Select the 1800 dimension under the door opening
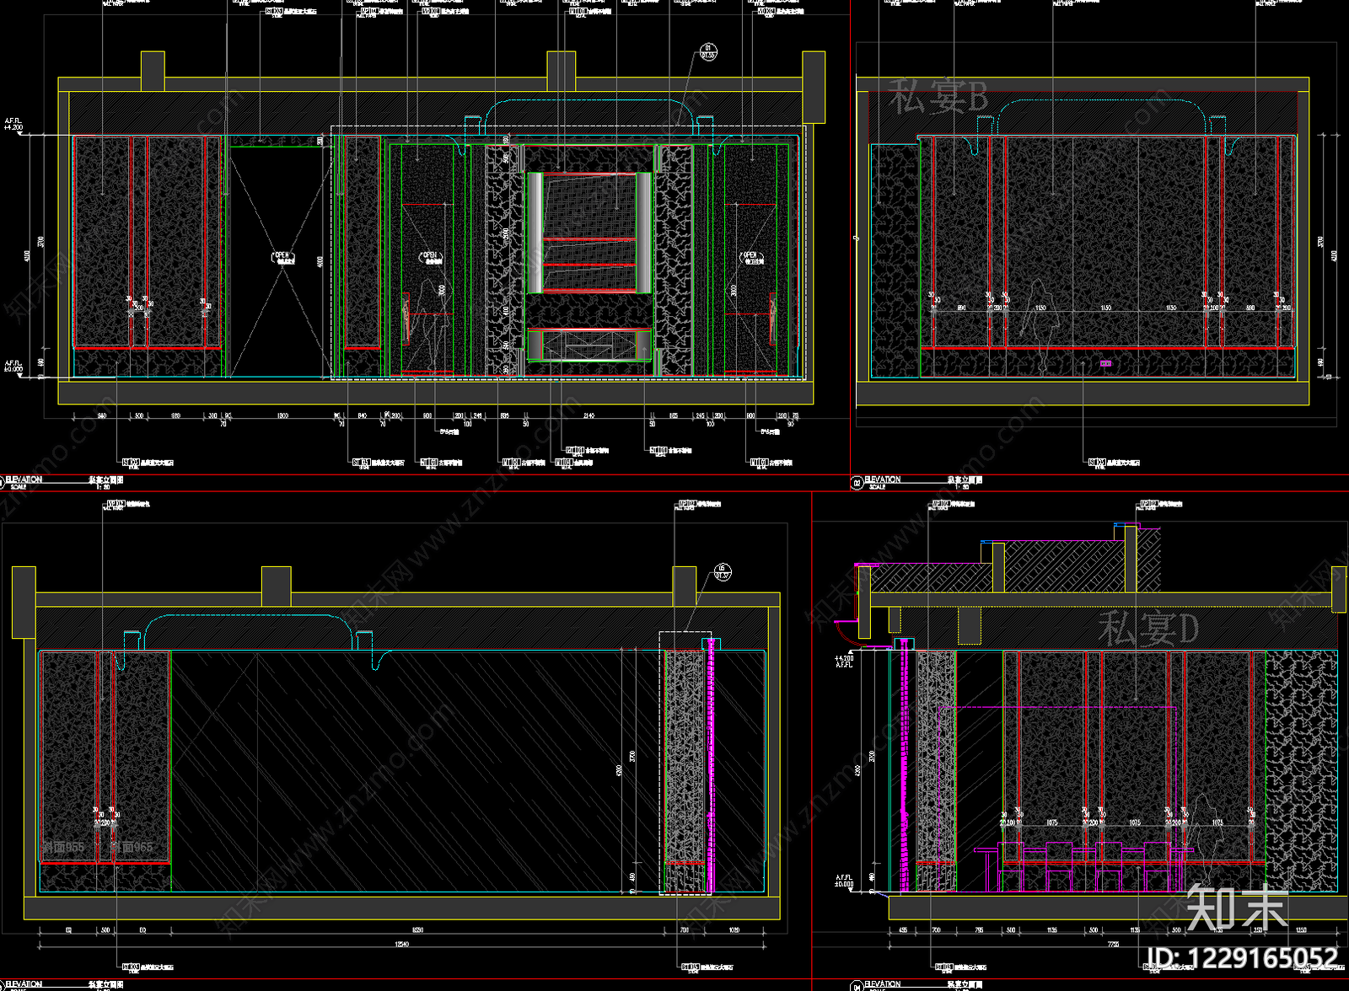Viewport: 1349px width, 991px height. click(282, 415)
